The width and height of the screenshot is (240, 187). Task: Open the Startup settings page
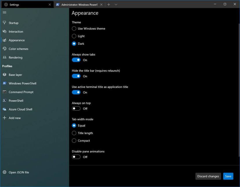pyautogui.click(x=35, y=23)
